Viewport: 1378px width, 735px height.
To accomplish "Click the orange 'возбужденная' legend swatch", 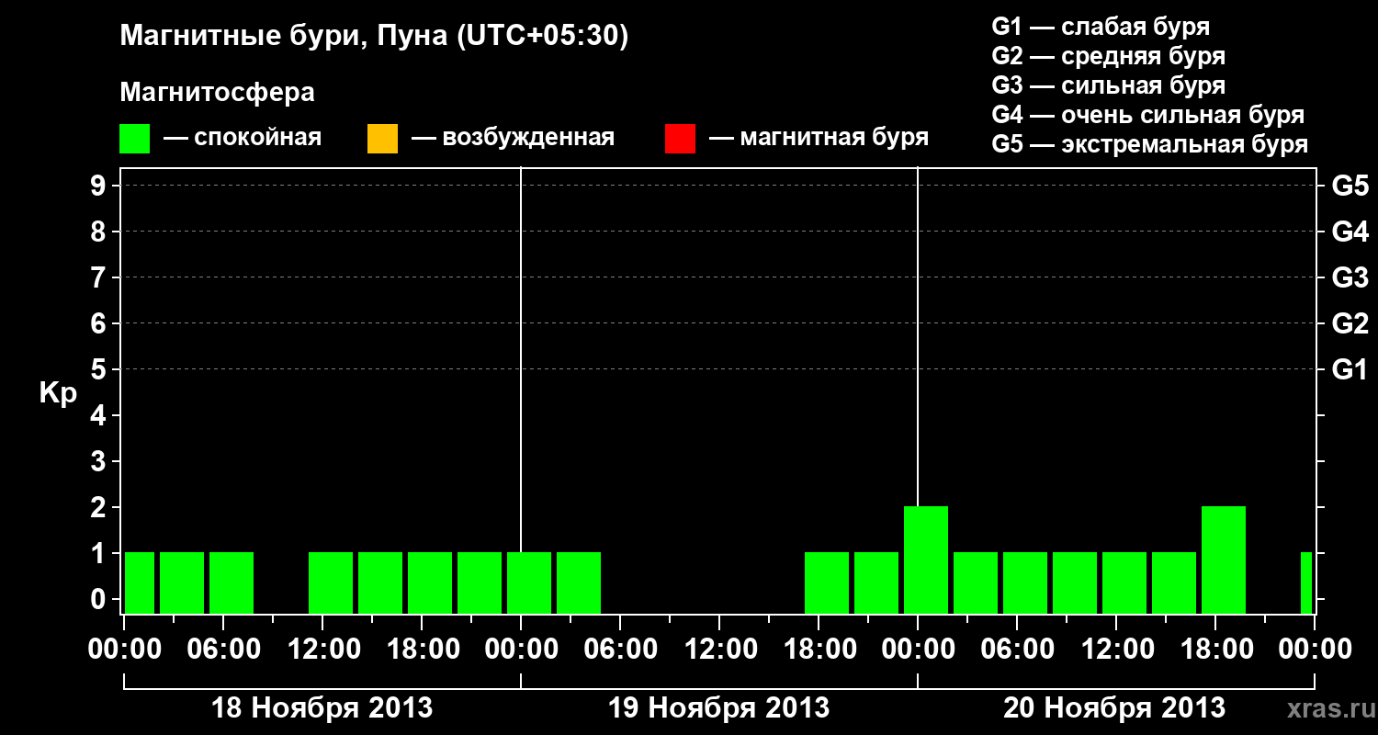I will [x=382, y=139].
